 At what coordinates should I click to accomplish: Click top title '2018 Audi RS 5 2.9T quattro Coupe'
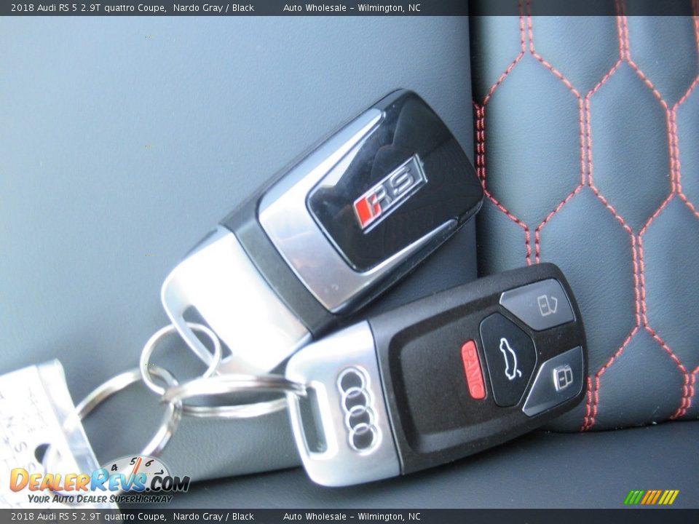click(x=87, y=8)
